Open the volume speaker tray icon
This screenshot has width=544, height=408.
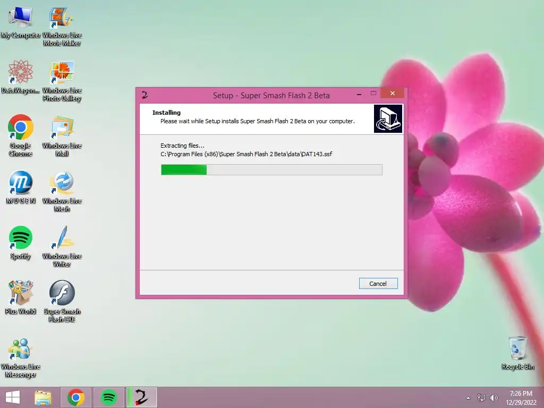pos(494,398)
